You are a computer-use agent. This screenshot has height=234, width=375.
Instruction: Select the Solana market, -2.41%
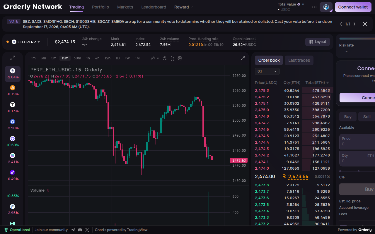[13, 159]
